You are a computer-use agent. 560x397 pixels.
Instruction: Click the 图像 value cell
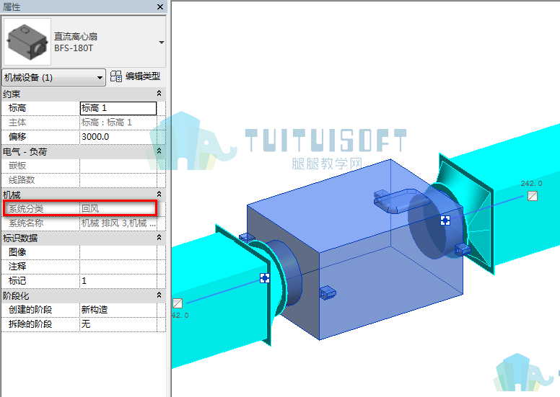click(118, 252)
